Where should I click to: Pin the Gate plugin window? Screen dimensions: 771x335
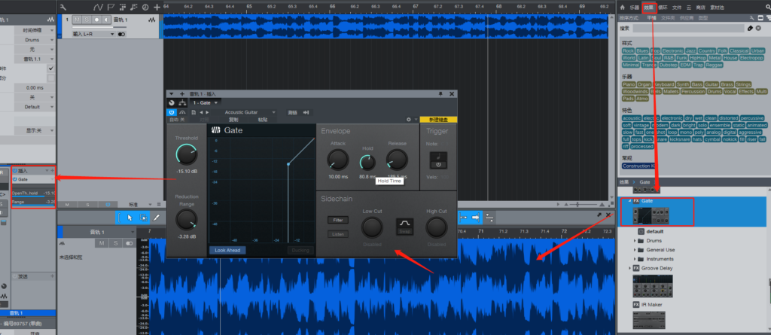440,93
